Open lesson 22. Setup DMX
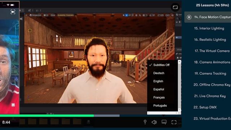231x130 pixels. point(205,107)
